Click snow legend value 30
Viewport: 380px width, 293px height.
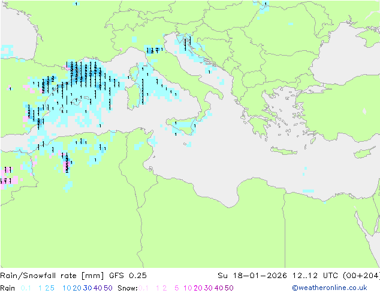coord(209,288)
